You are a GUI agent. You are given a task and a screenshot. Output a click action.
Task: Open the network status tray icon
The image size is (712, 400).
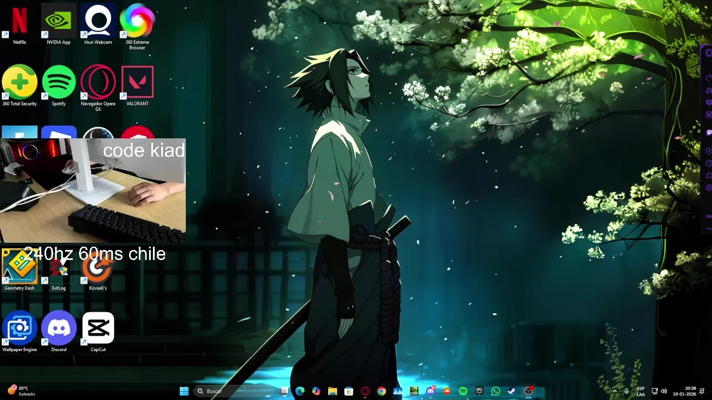pyautogui.click(x=655, y=391)
